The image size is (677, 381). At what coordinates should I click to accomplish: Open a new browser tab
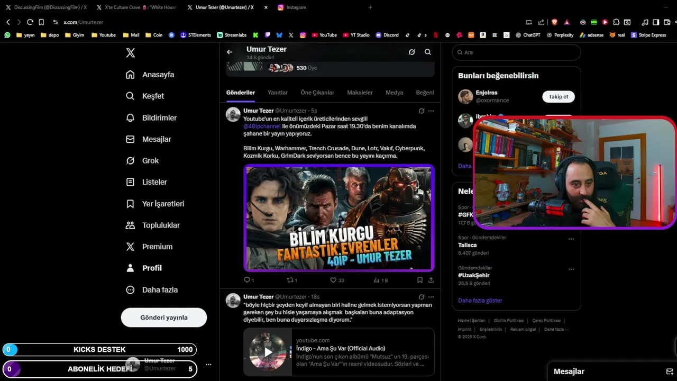tap(370, 7)
